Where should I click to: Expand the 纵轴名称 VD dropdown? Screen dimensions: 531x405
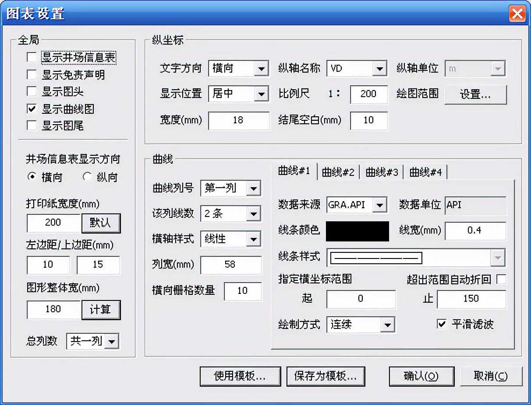coord(379,69)
